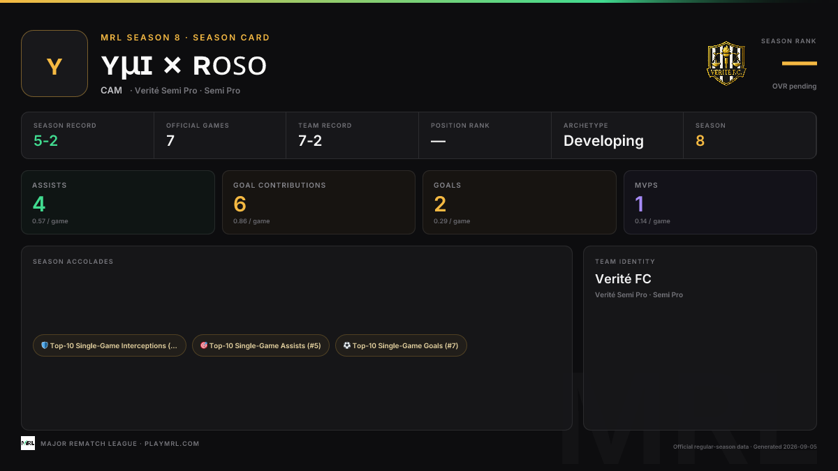Open the Major Rematch League · playmrl.com link
Viewport: 838px width, 471px height.
[x=120, y=444]
